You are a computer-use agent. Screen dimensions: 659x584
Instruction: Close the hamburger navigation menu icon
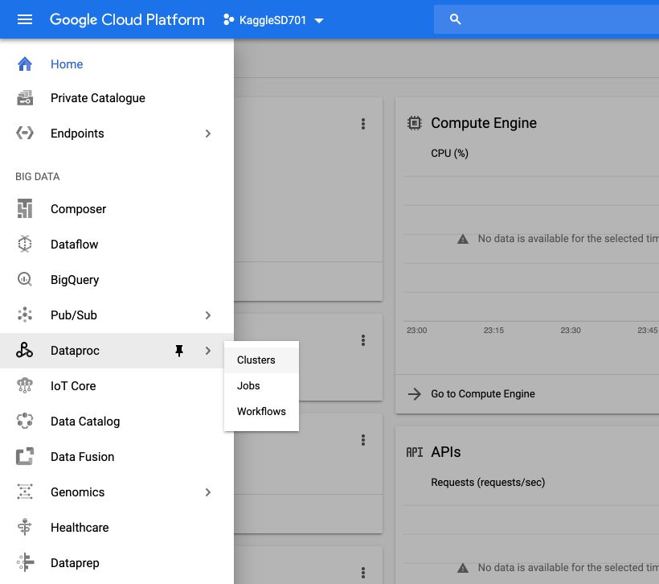25,19
